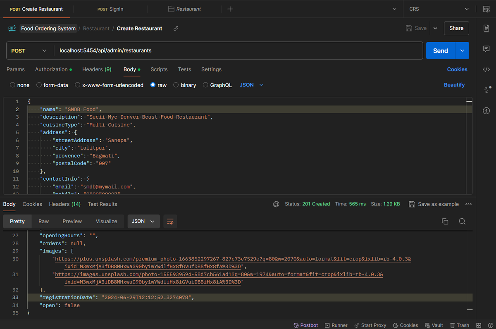Select the none body type radio
This screenshot has width=496, height=329.
click(x=12, y=85)
